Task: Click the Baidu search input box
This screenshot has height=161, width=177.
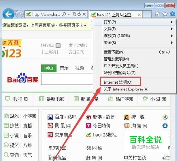Action: [x=67, y=79]
